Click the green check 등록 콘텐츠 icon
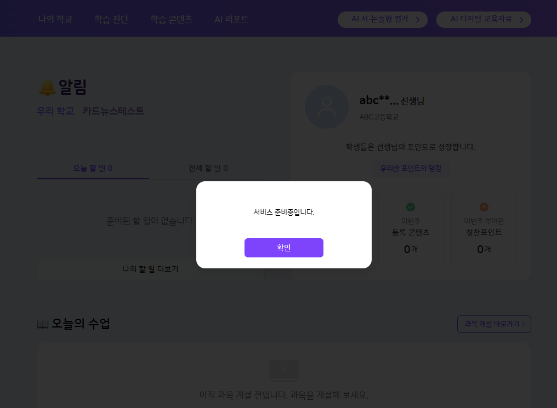Image resolution: width=557 pixels, height=408 pixels. [410, 207]
